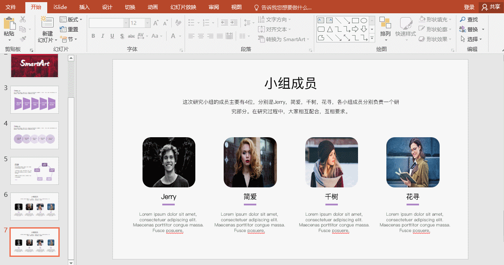Image resolution: width=504 pixels, height=265 pixels.
Task: Click Find (查找) button
Action: tap(469, 20)
